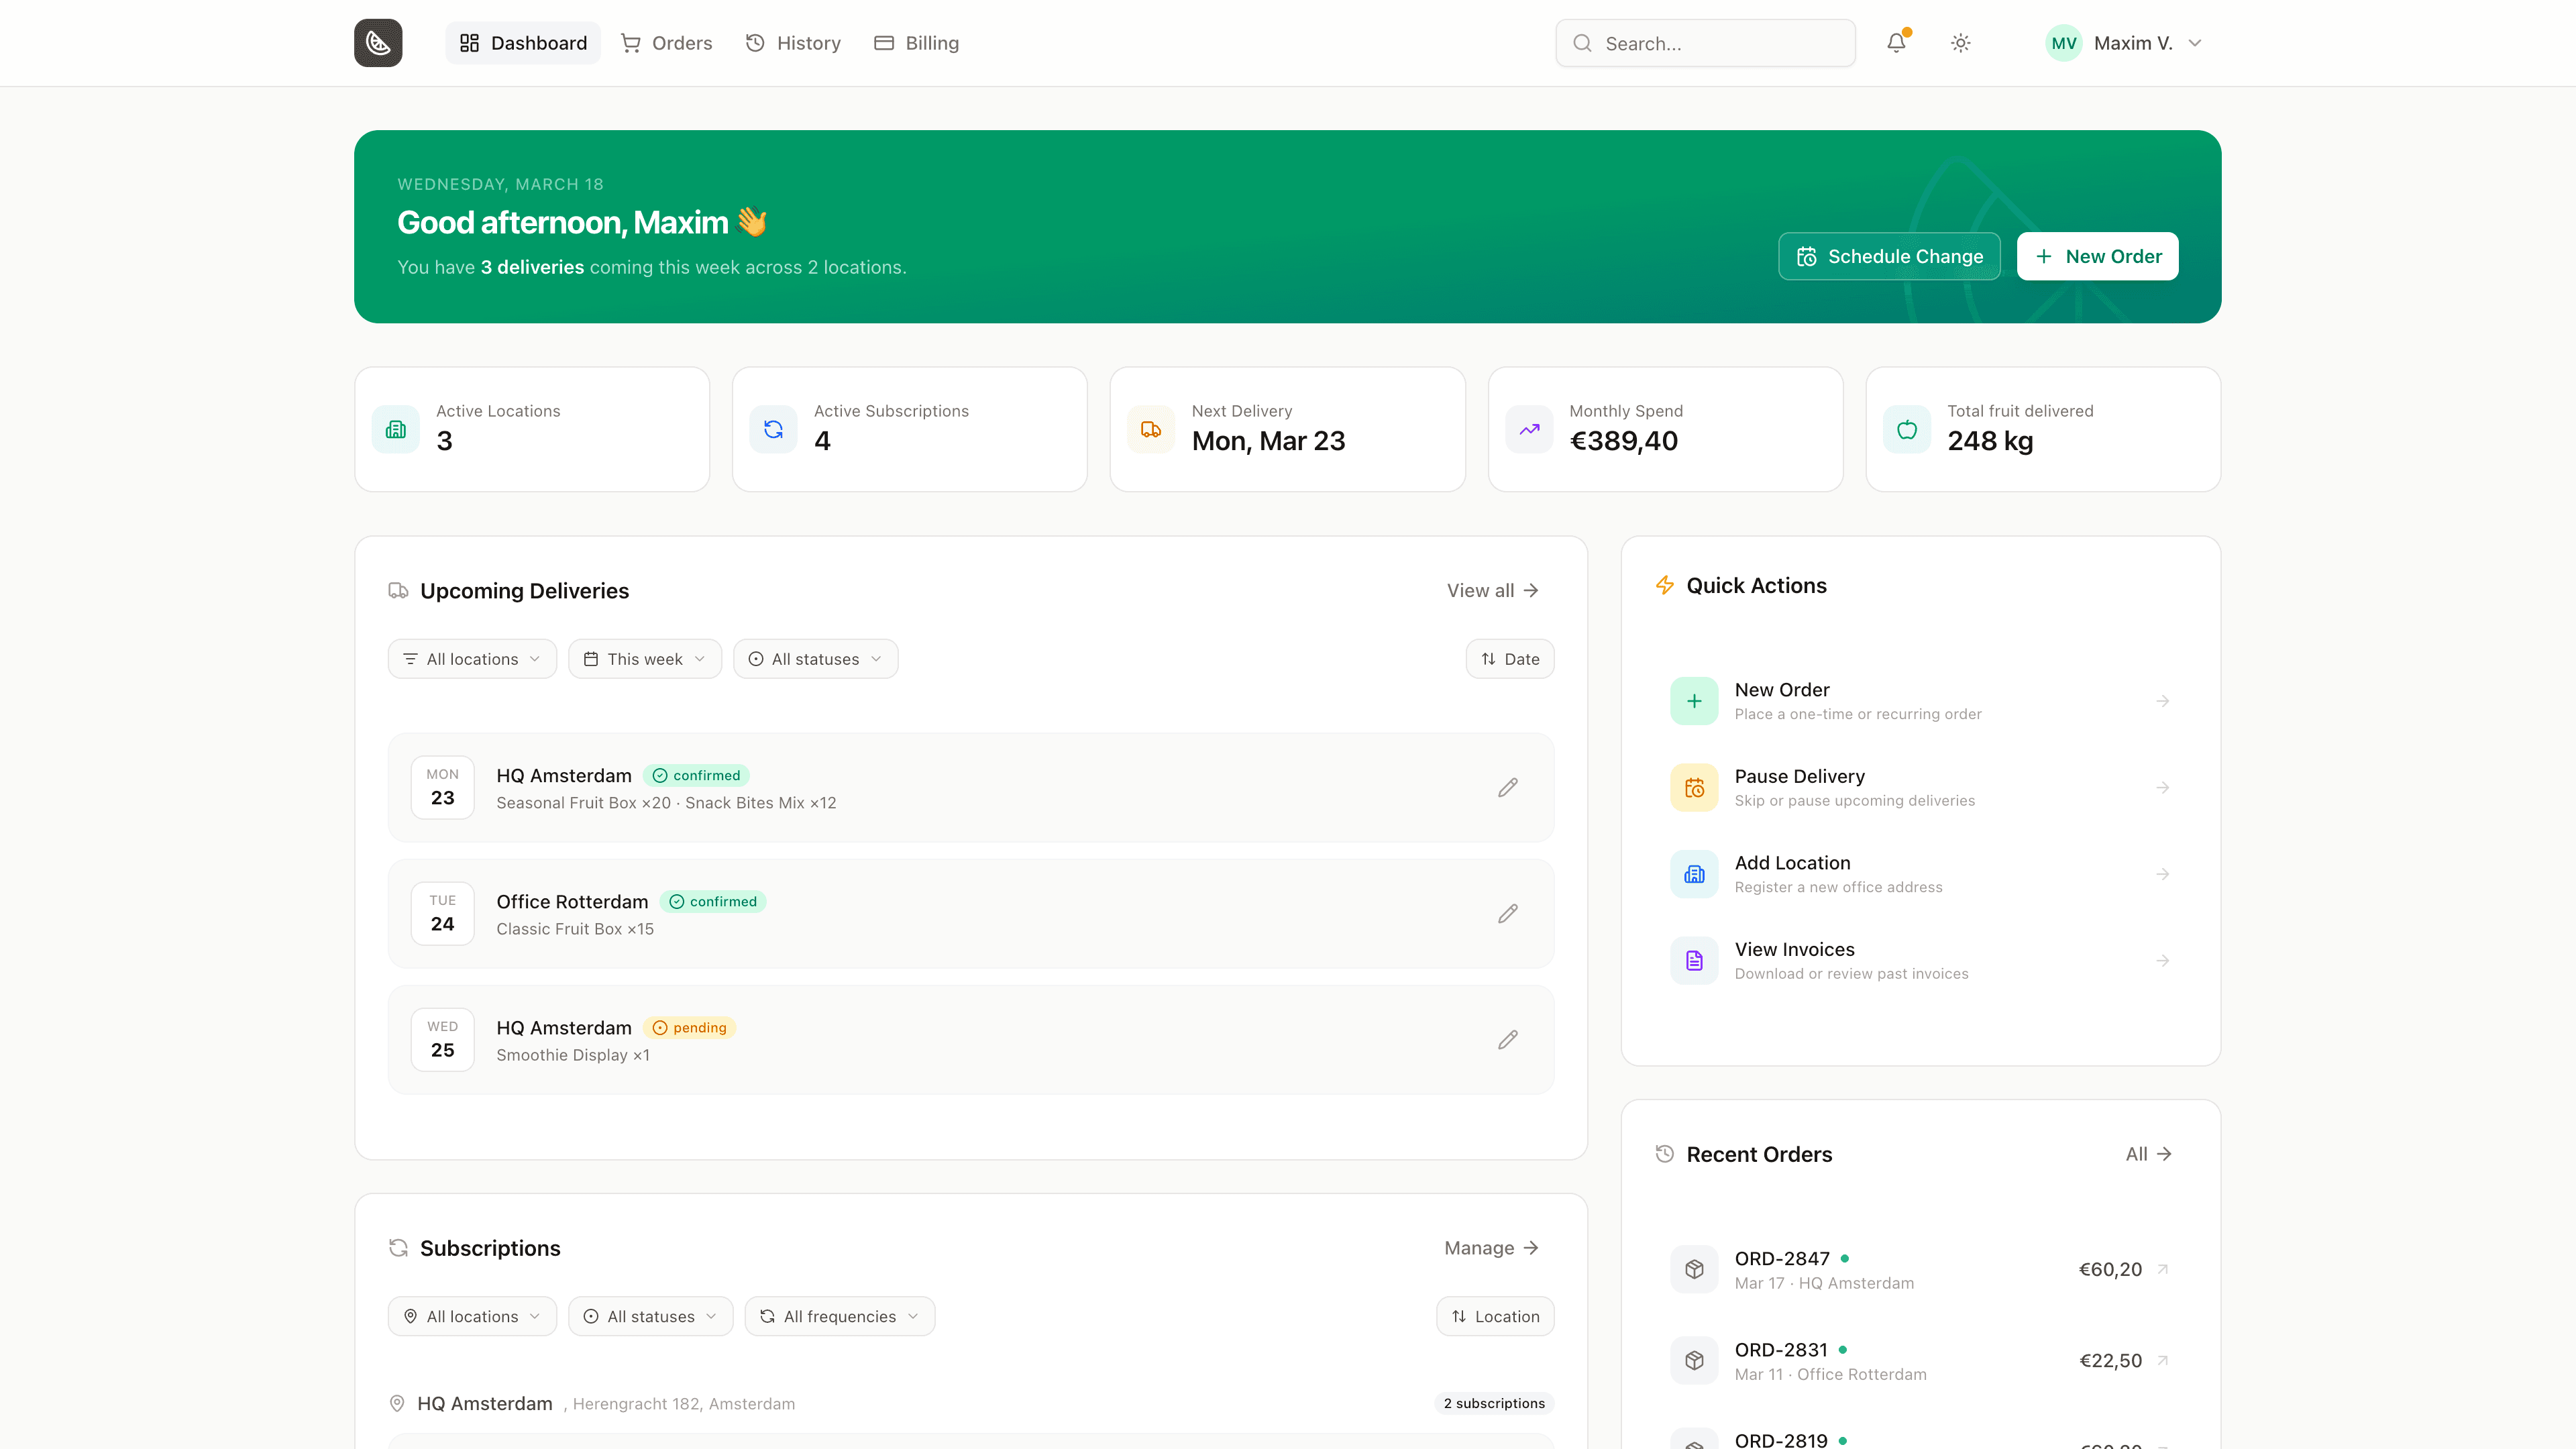Open the Orders tab
This screenshot has width=2576, height=1449.
(666, 43)
